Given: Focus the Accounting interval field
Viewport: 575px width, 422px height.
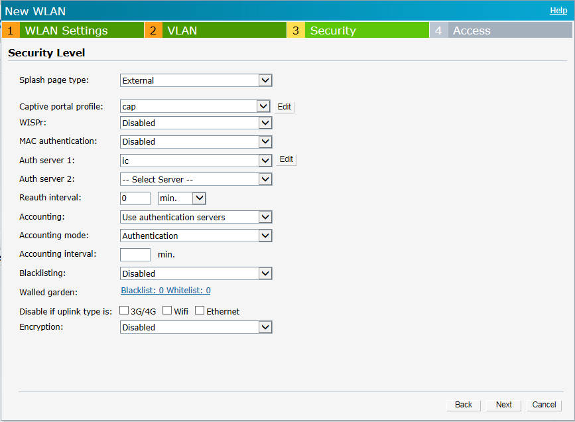Looking at the screenshot, I should (135, 255).
